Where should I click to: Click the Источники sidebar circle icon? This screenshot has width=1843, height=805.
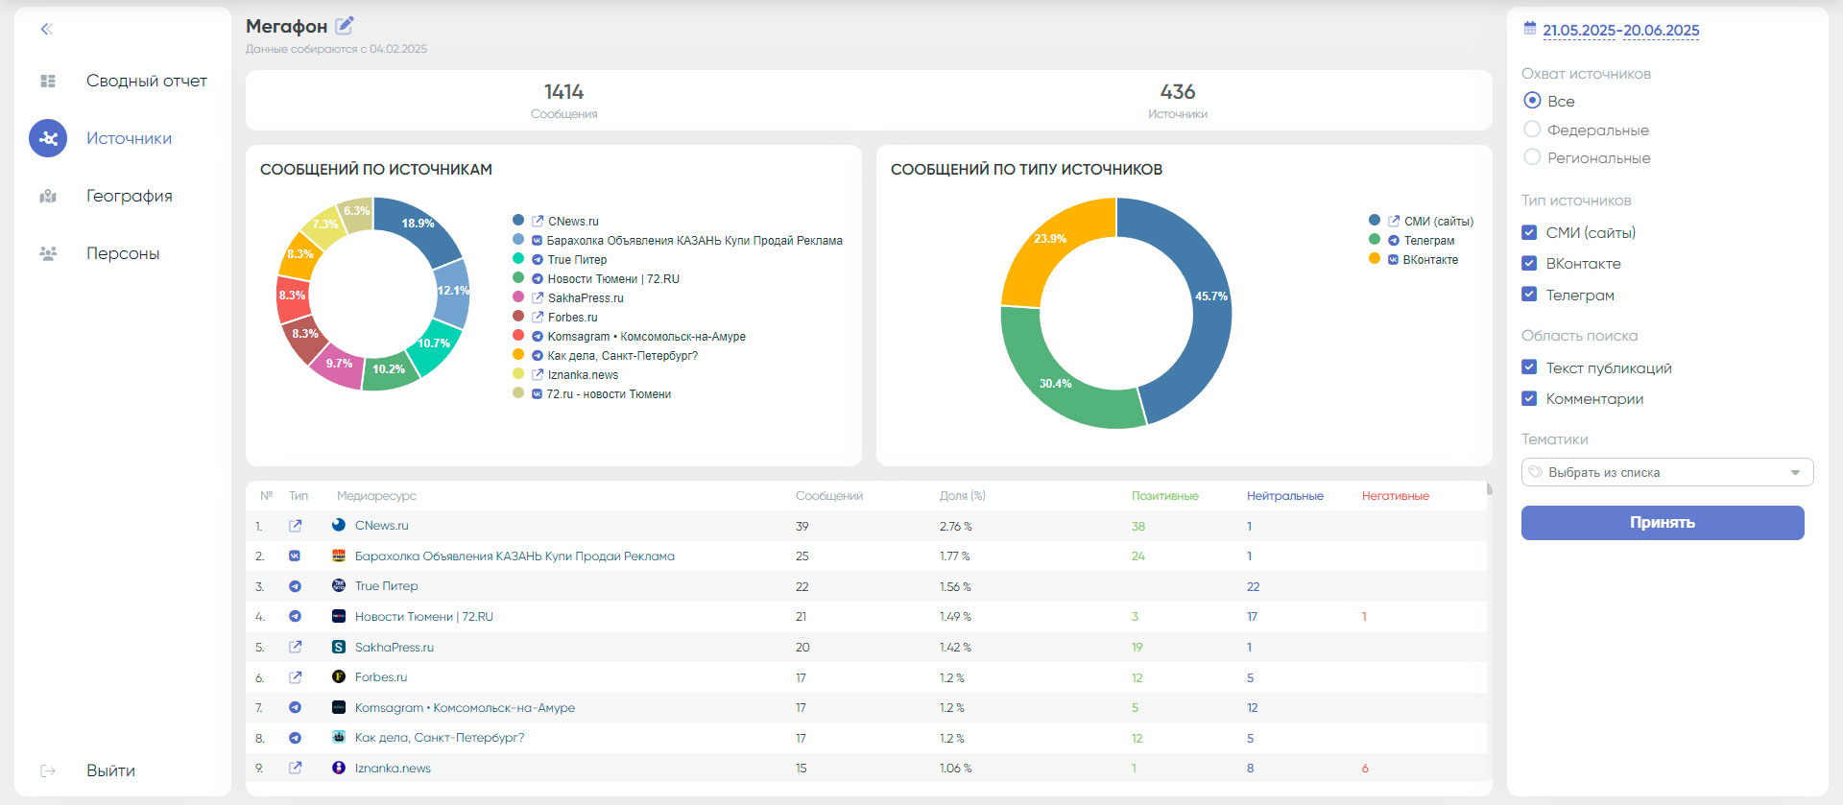tap(48, 138)
